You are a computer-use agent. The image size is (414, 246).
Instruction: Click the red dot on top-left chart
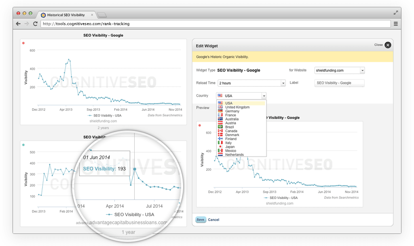[23, 43]
